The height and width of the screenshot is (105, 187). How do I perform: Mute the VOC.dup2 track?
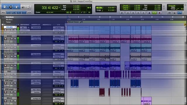click(15, 92)
